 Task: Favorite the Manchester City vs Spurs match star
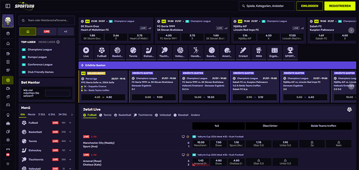tap(188, 136)
